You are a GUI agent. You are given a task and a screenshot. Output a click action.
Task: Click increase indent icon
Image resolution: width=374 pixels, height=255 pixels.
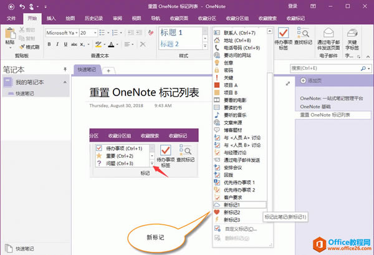(x=139, y=32)
